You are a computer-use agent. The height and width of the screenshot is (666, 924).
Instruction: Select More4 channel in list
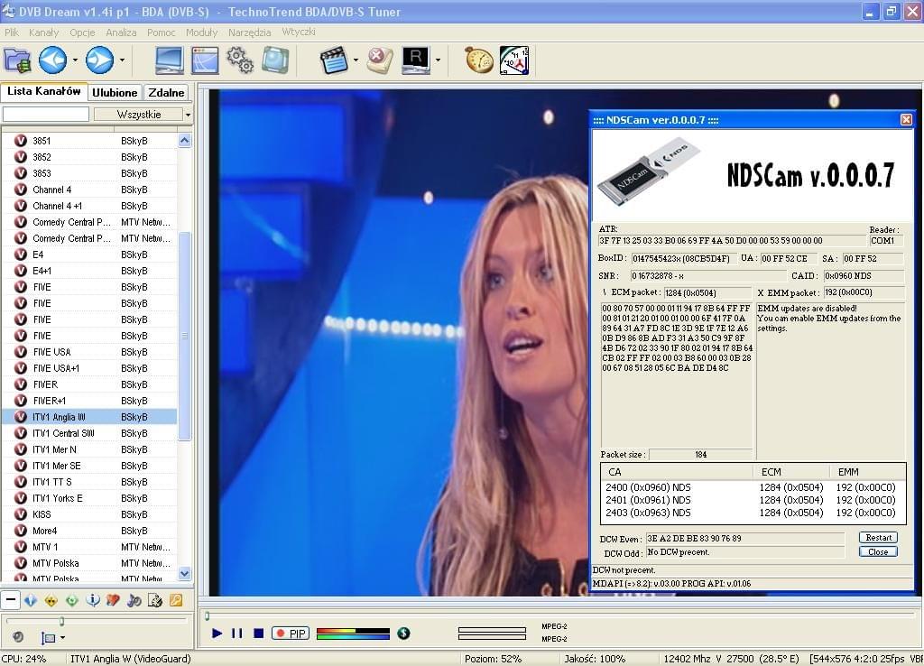click(89, 531)
